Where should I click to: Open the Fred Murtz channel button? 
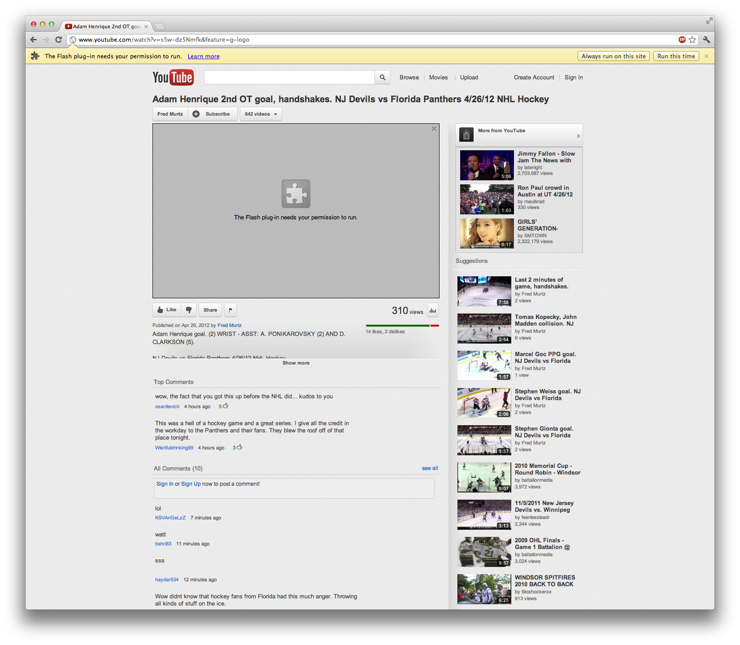[170, 114]
